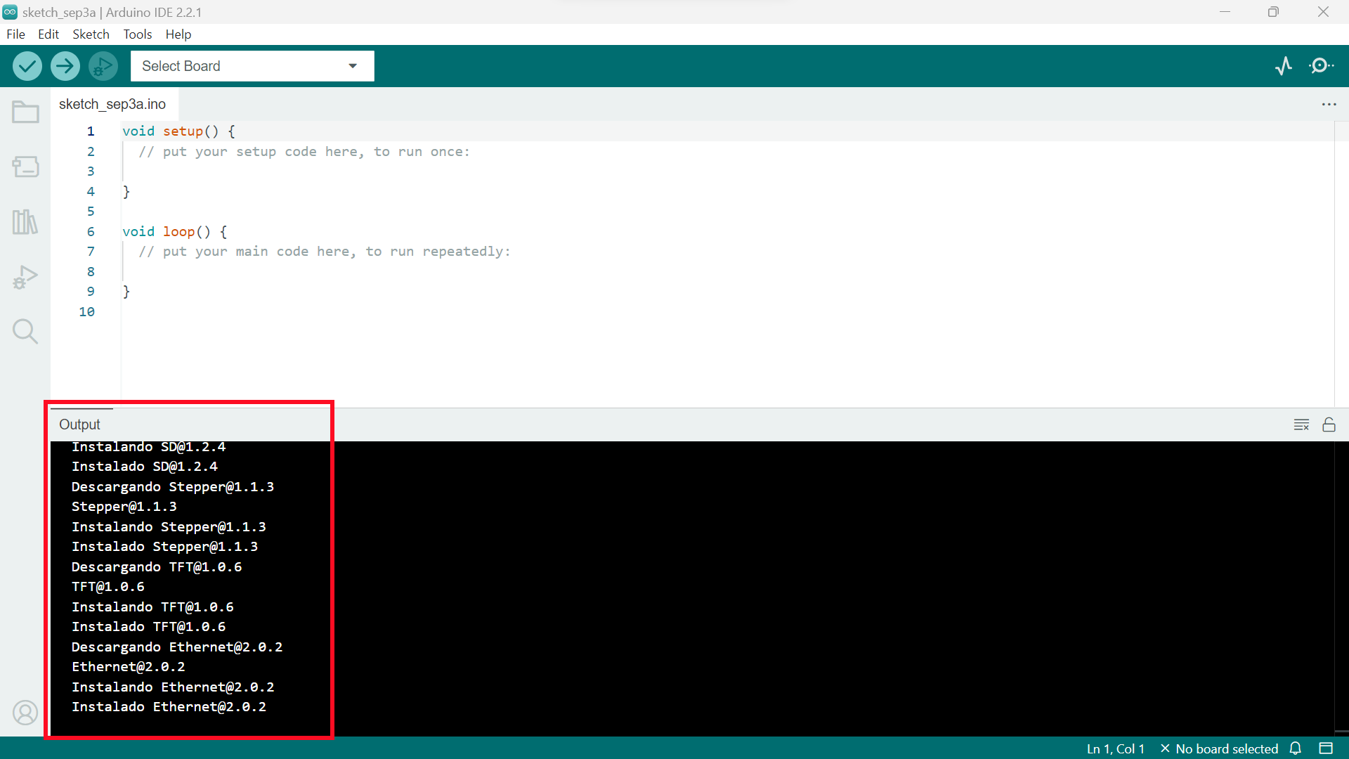This screenshot has height=759, width=1349.
Task: Switch to the sketch_sep3a.ino tab
Action: coord(112,104)
